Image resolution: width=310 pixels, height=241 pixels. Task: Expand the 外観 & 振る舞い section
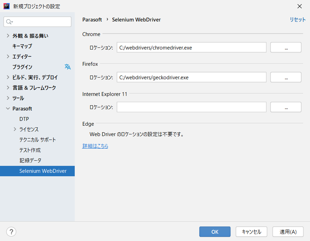click(x=8, y=36)
